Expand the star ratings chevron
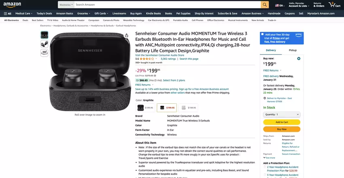 click(156, 59)
